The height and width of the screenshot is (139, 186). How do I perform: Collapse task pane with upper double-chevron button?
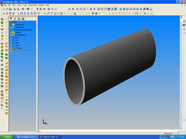pos(184,33)
